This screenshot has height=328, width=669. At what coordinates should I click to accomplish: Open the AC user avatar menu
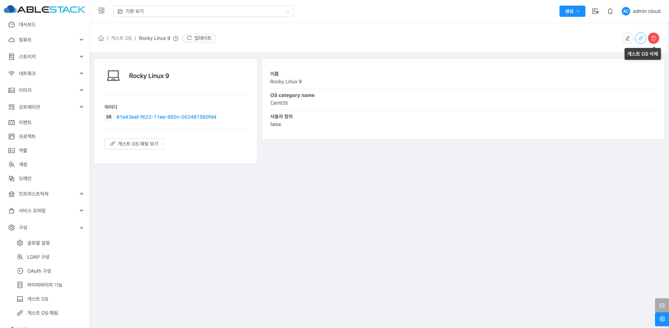point(626,11)
